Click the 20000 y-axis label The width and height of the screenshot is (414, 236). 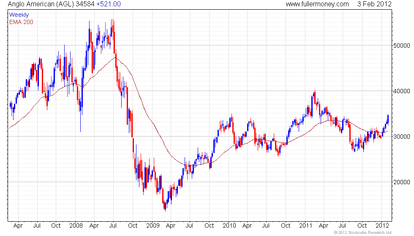tap(402, 182)
